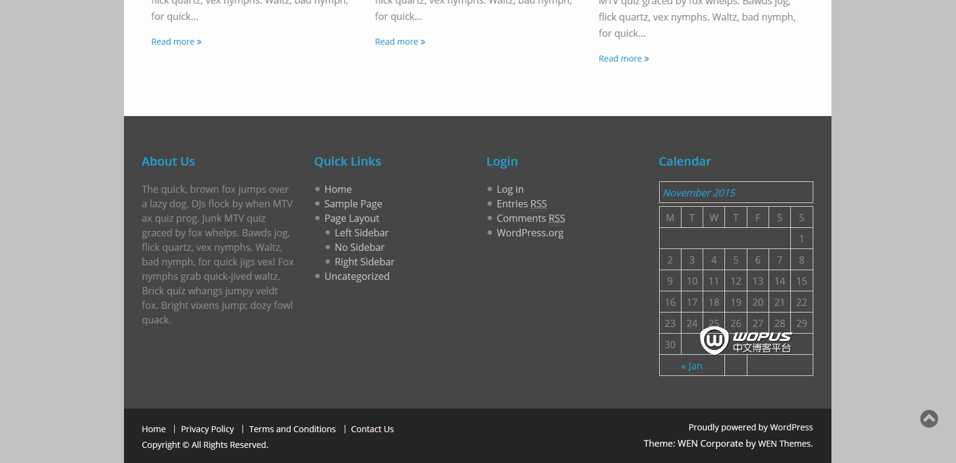956x463 pixels.
Task: Visit the WordPress.org link
Action: pos(530,233)
